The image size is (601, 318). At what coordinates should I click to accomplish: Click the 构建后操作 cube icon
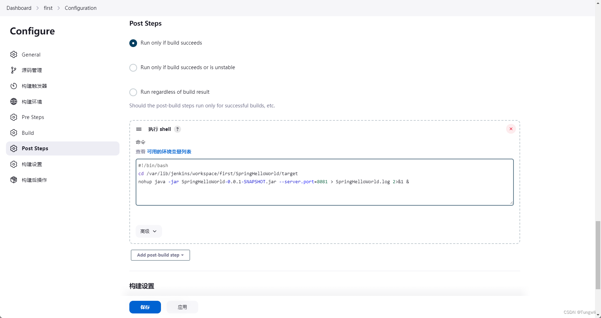point(14,180)
